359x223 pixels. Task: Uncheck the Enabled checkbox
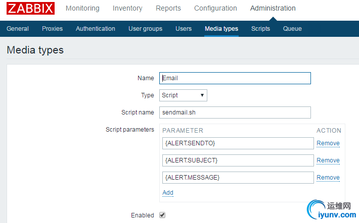tap(162, 215)
